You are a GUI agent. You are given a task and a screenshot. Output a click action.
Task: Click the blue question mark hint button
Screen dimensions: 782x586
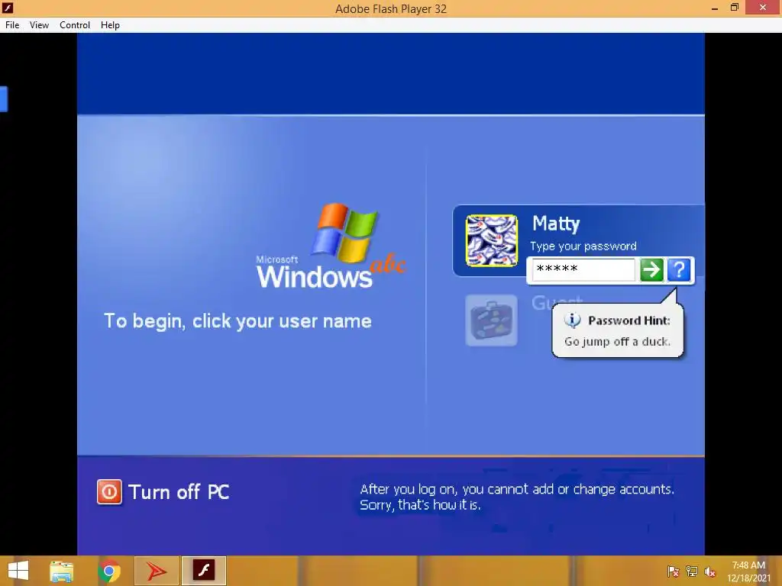679,270
